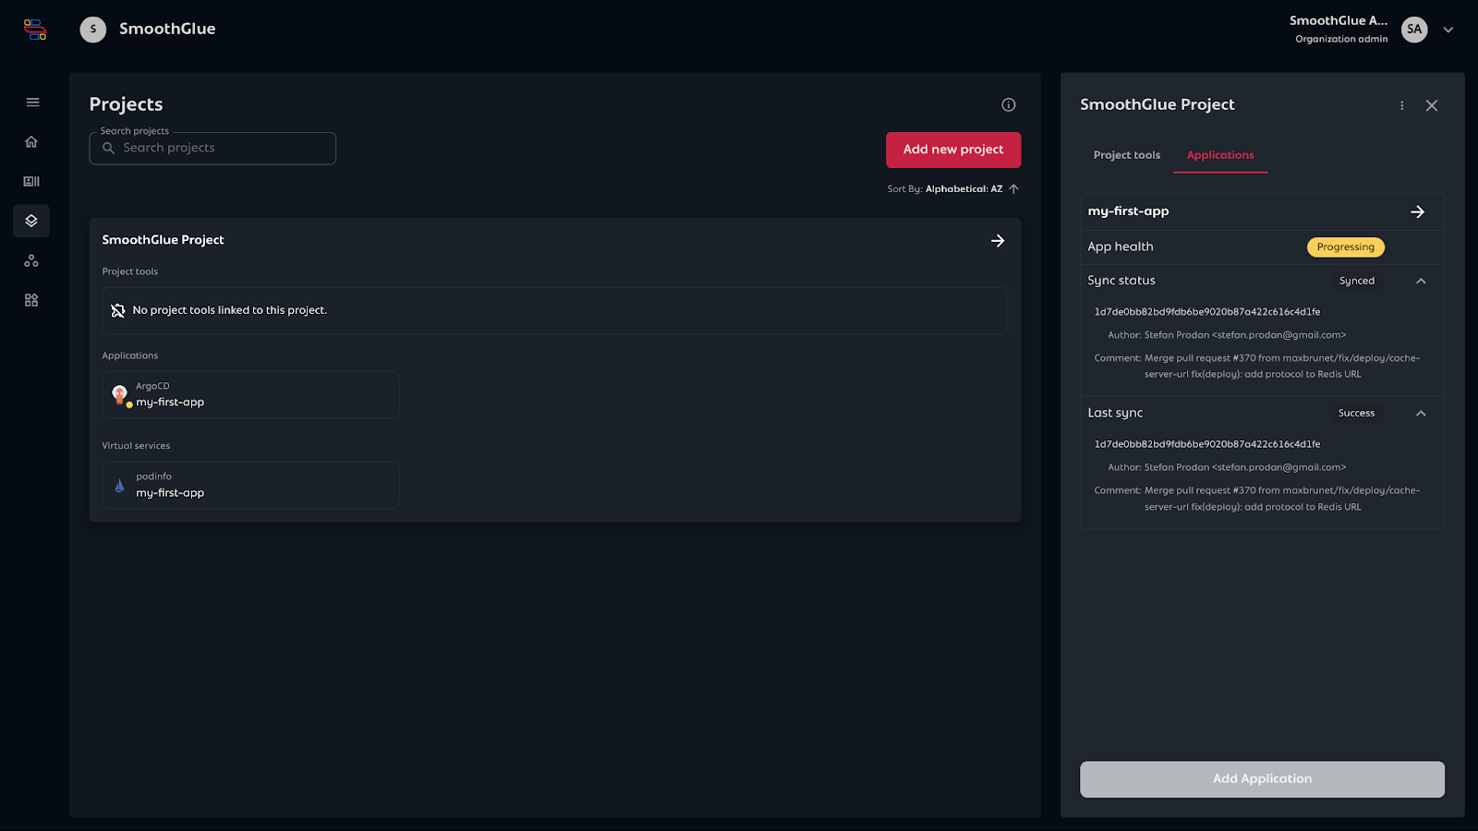Click Last sync author line

tap(1227, 467)
